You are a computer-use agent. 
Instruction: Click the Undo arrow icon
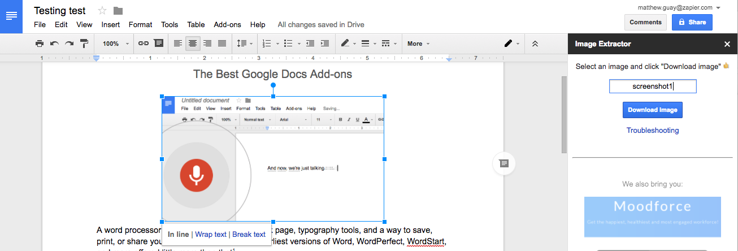pyautogui.click(x=55, y=44)
